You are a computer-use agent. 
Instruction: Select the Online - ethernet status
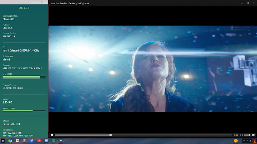pos(11,124)
